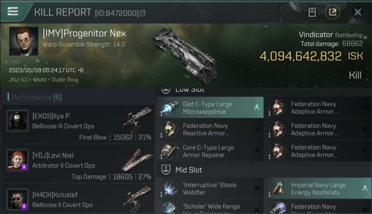Select 'Scholar' Wide Range module row
The width and height of the screenshot is (372, 214).
pos(209,207)
